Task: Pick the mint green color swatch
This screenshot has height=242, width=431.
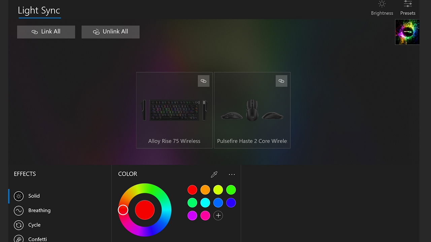Action: pos(192,203)
